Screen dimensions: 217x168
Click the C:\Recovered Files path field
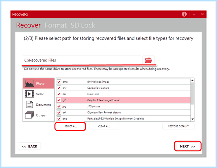coord(82,60)
